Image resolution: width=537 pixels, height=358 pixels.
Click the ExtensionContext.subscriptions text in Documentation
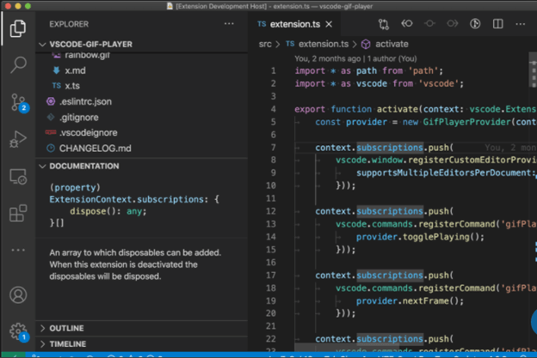click(127, 199)
